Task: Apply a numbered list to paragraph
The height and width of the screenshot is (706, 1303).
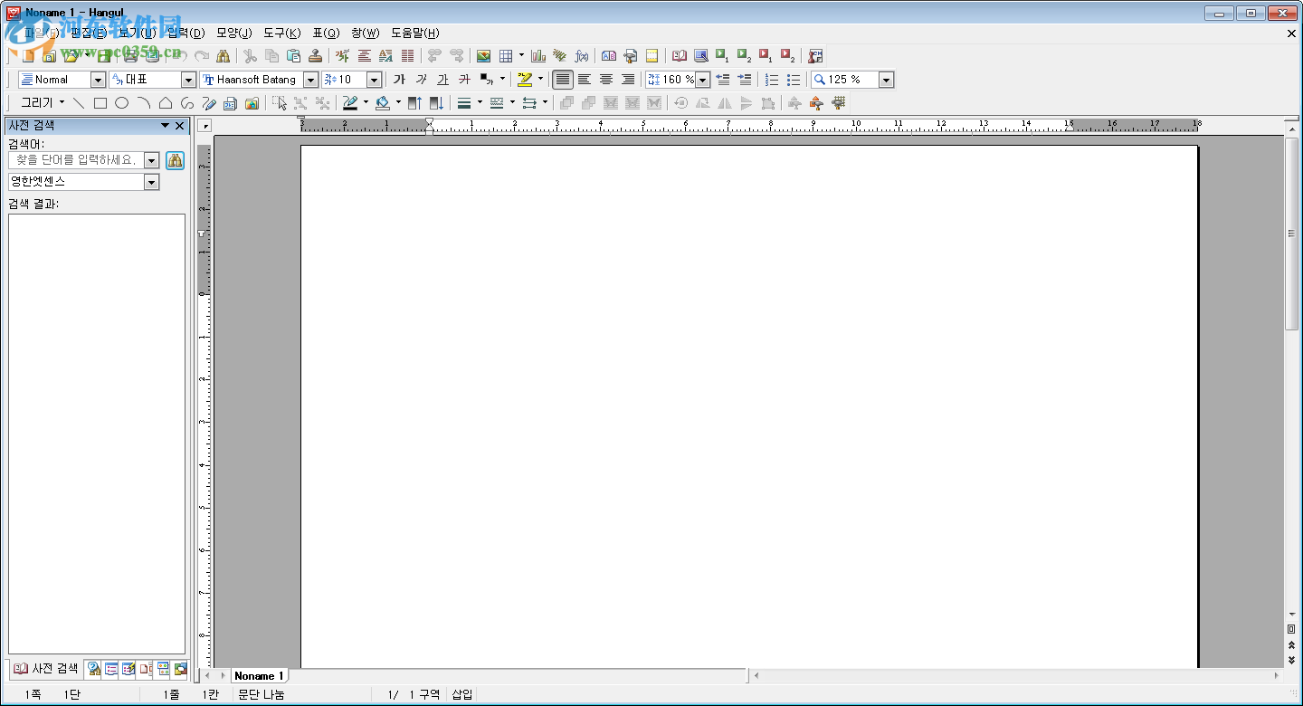Action: [x=772, y=80]
